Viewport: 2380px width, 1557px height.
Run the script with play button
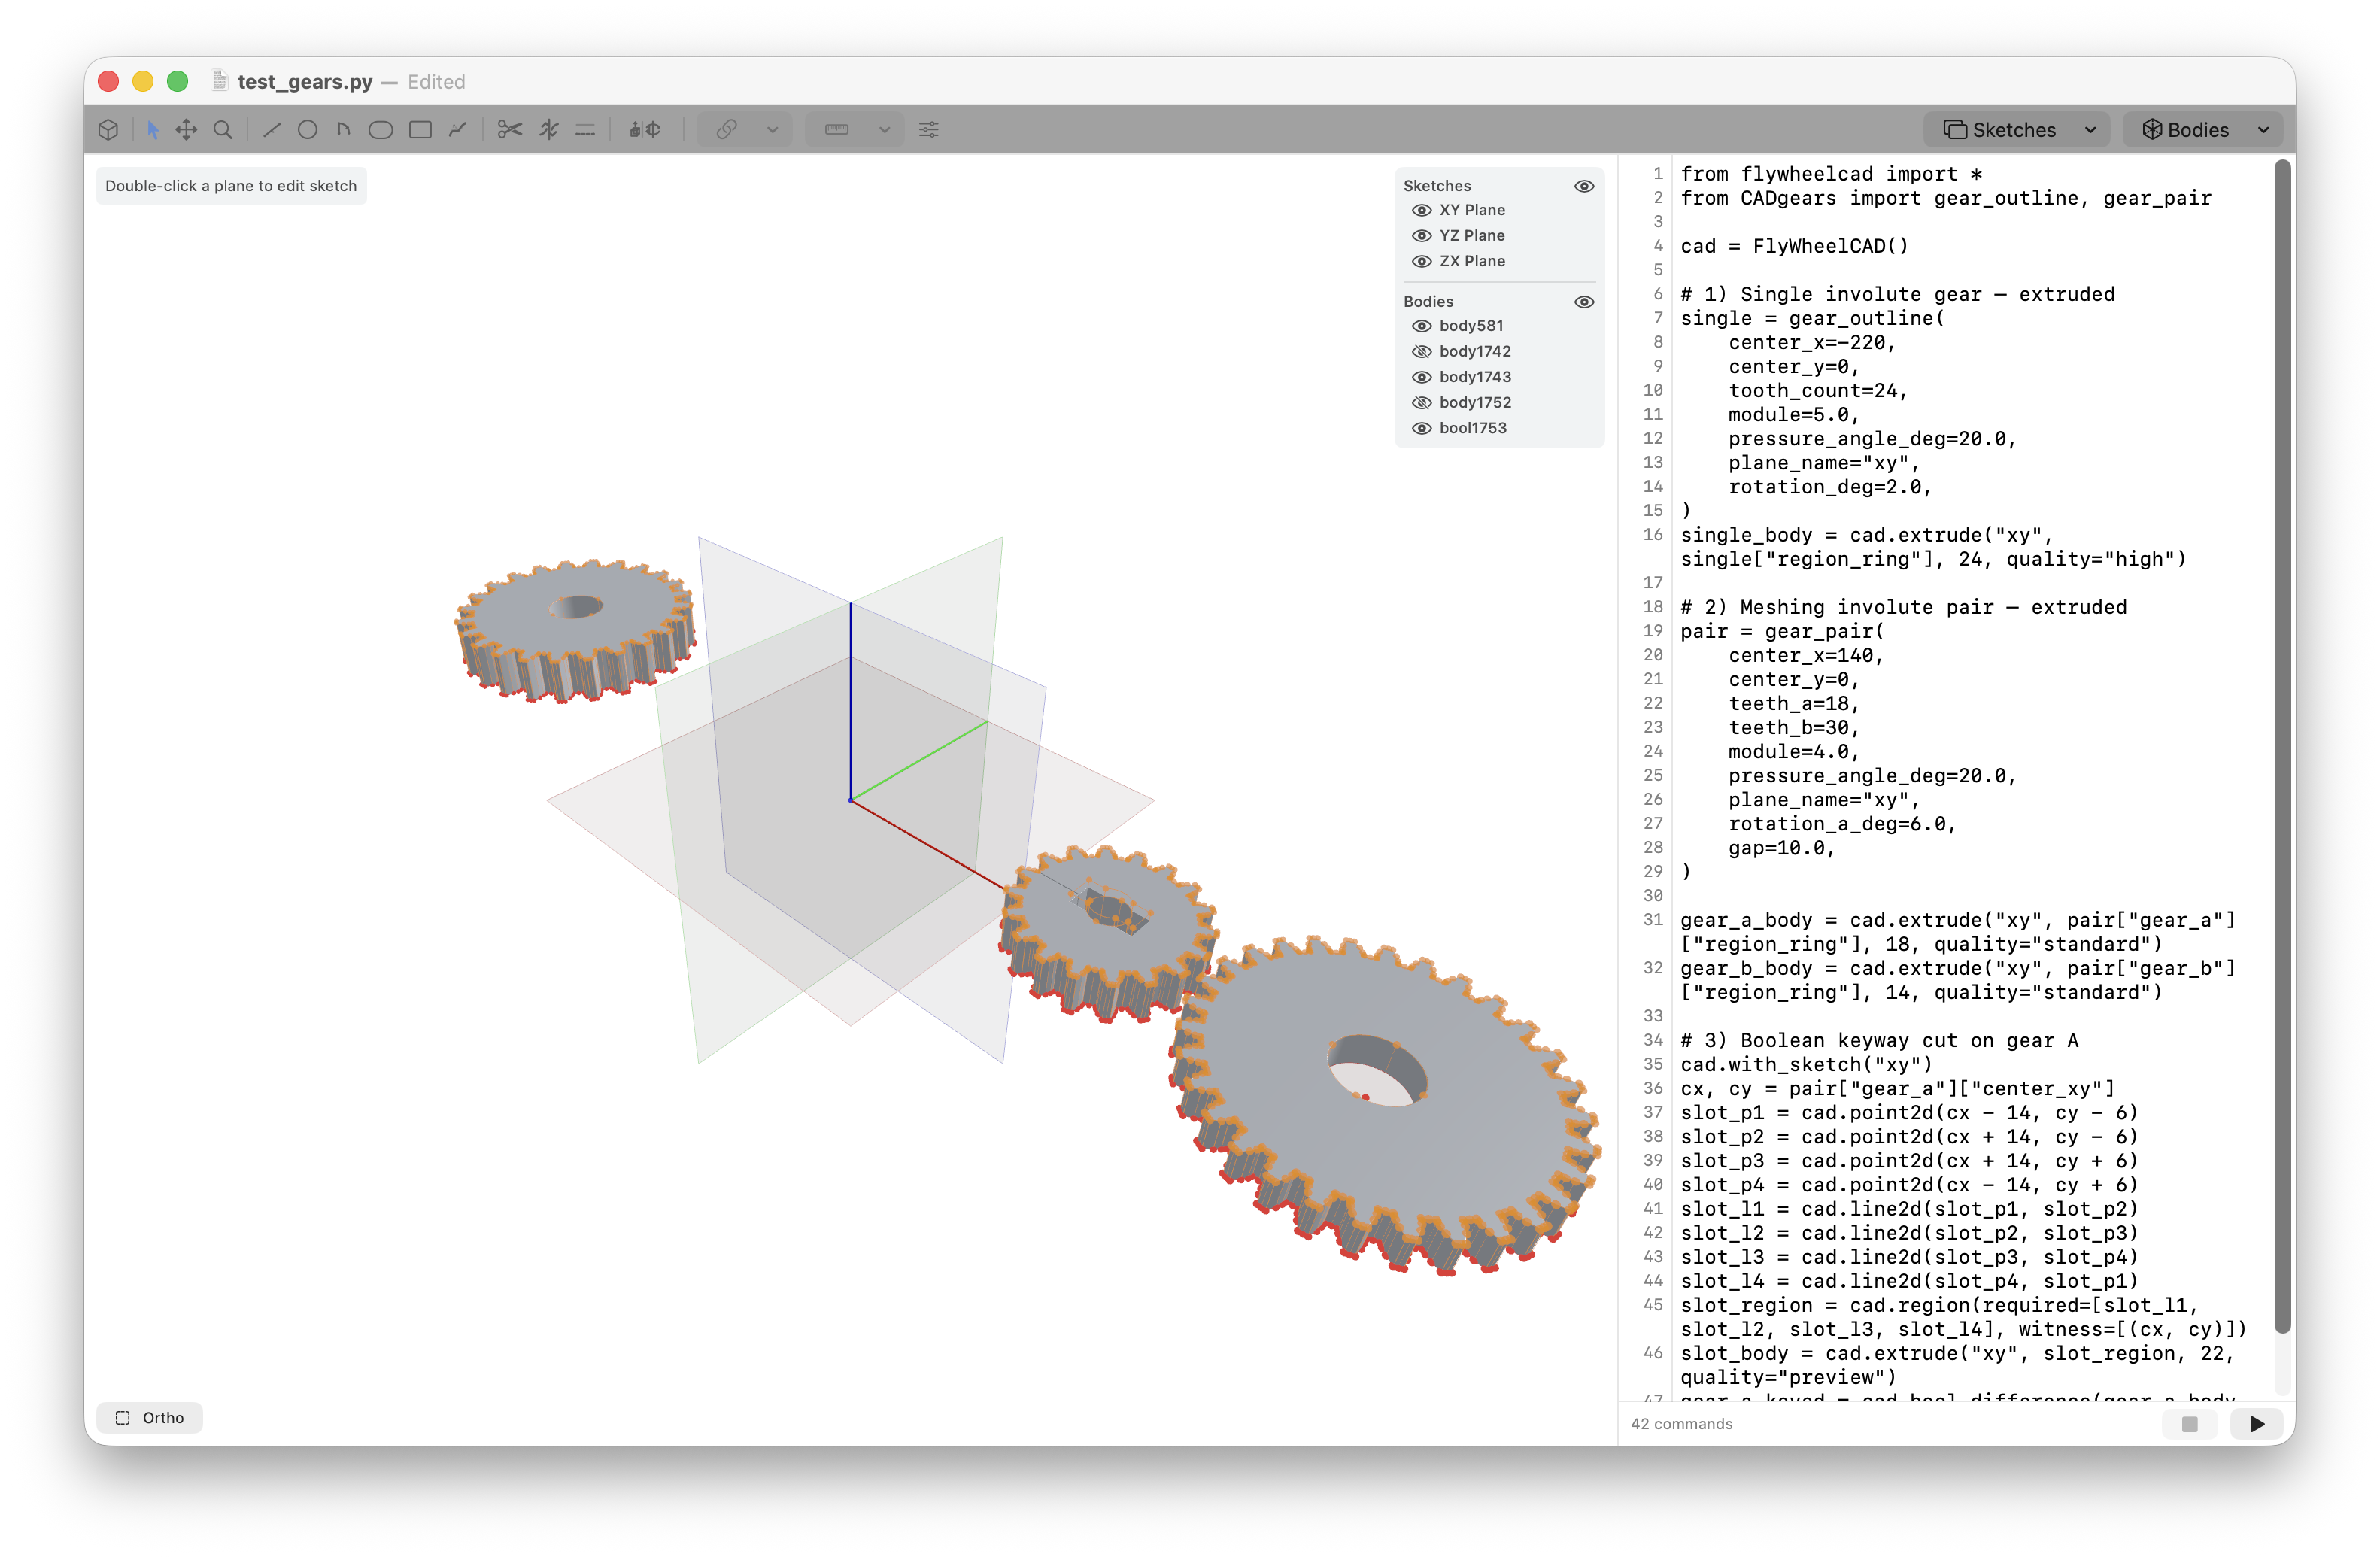tap(2256, 1423)
